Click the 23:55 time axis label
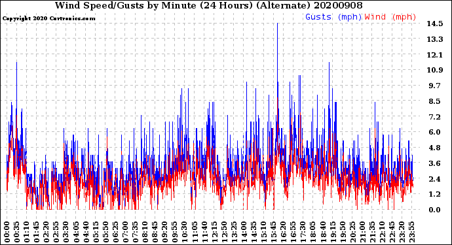 click(x=411, y=232)
